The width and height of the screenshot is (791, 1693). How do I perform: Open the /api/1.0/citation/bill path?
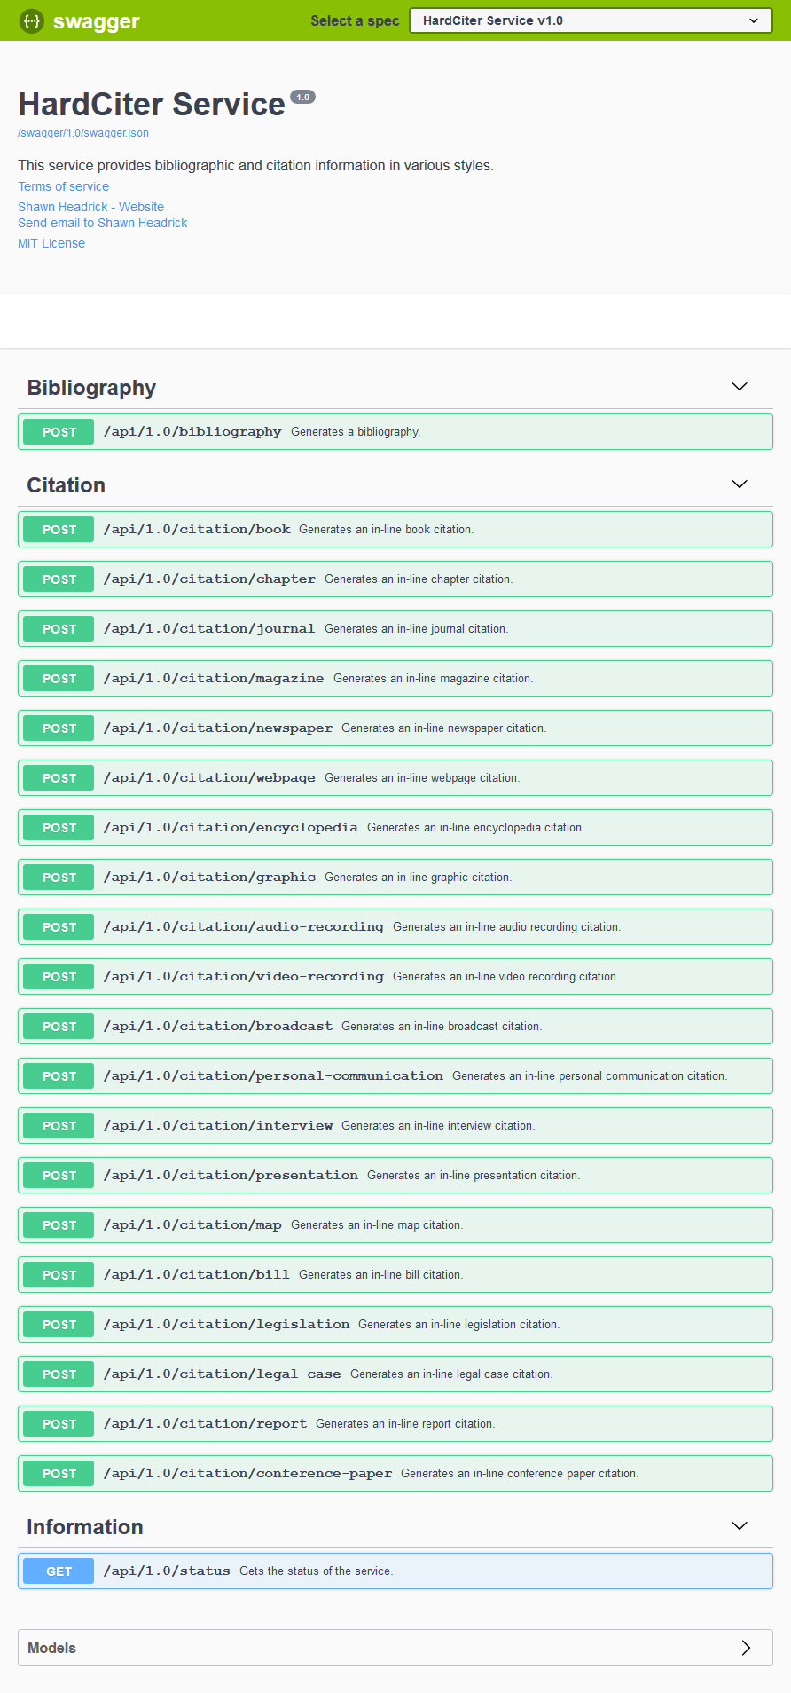click(x=196, y=1275)
